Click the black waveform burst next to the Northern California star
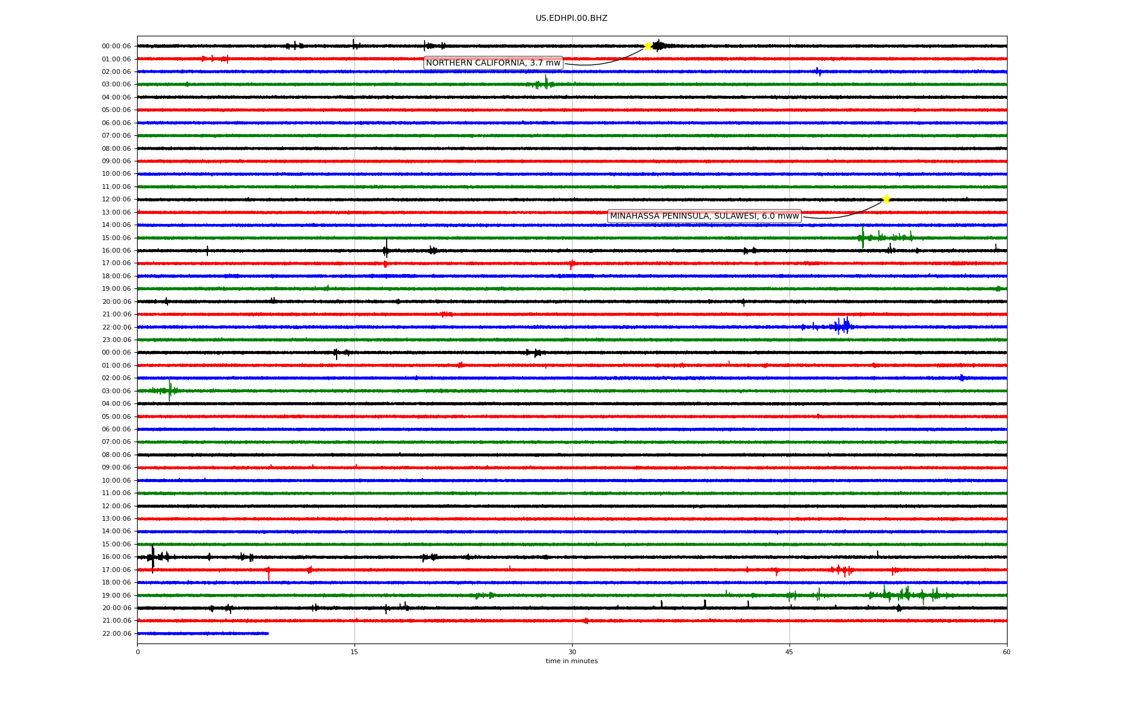 click(x=660, y=46)
